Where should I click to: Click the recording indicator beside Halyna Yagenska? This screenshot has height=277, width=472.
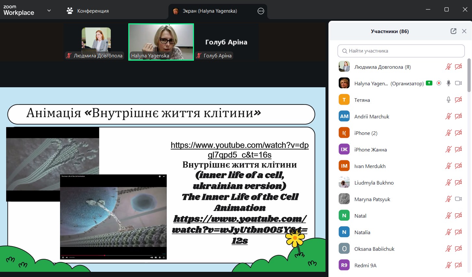tap(439, 83)
